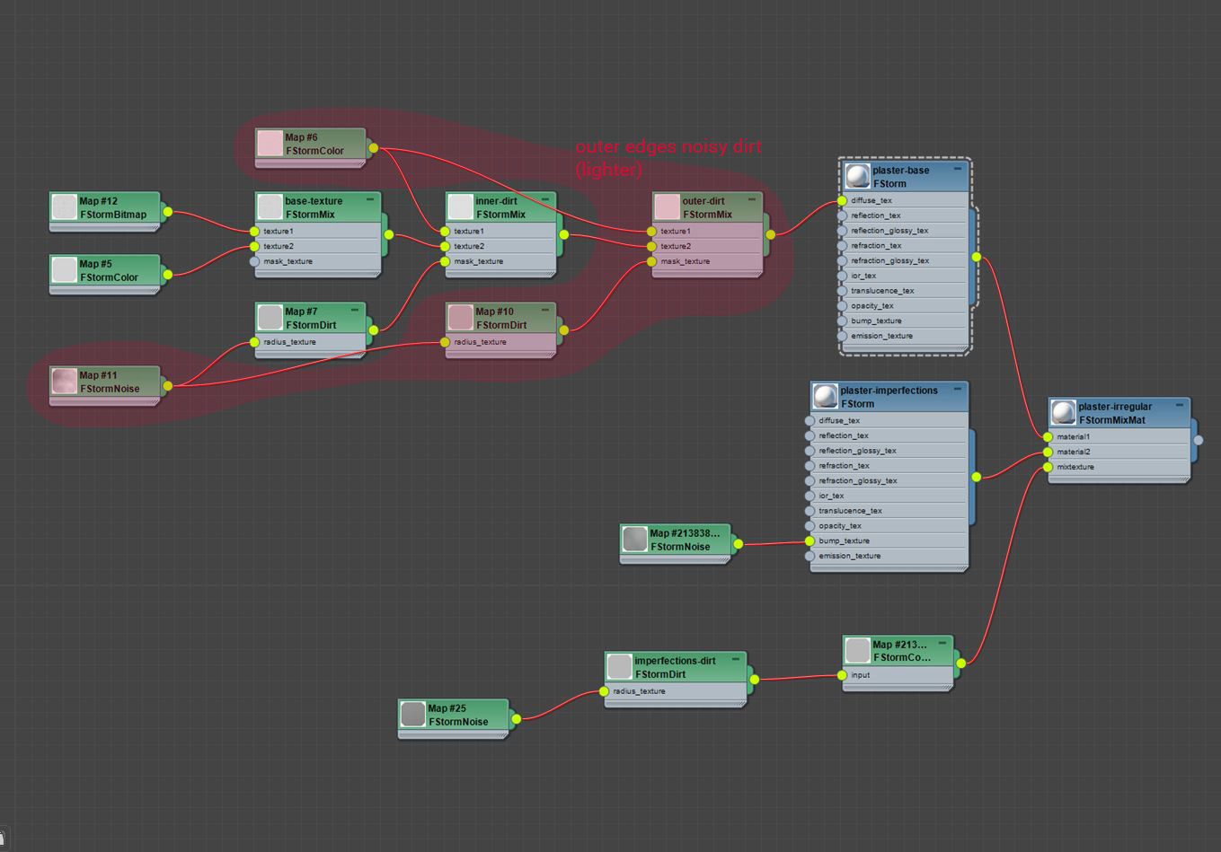Image resolution: width=1221 pixels, height=852 pixels.
Task: Click the texture1 slot on inner-dirt
Action: [500, 232]
